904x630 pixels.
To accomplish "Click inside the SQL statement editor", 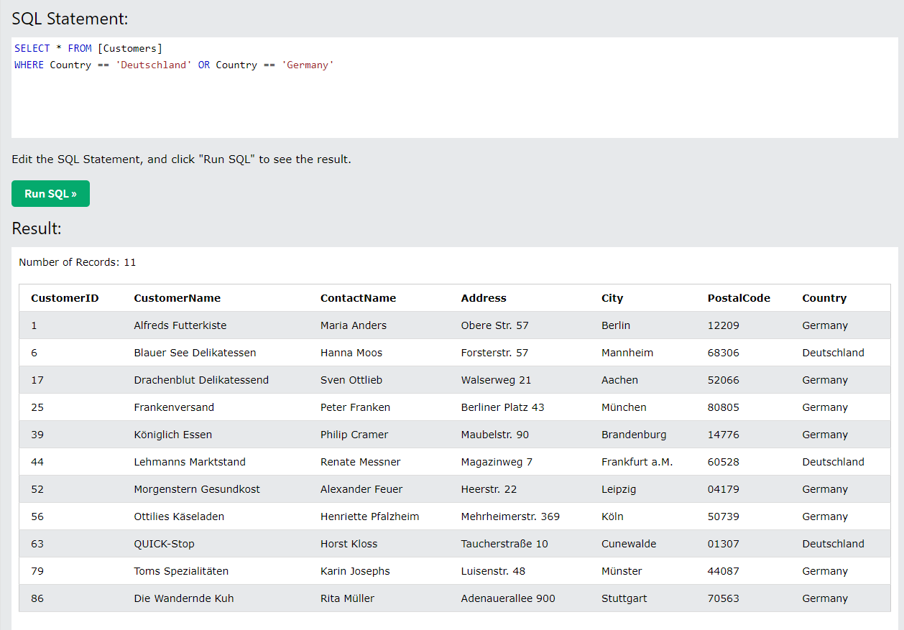I will [454, 88].
